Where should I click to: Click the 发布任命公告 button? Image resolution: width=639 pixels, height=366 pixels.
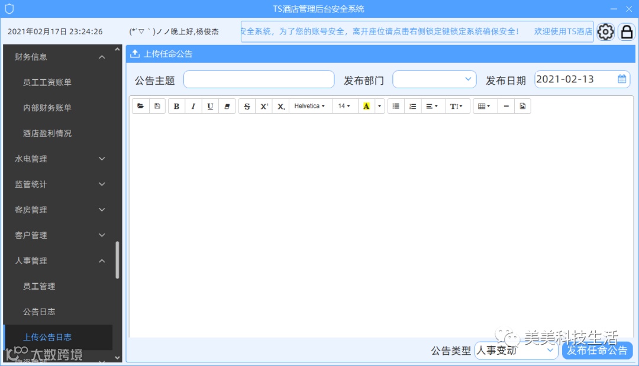[597, 350]
